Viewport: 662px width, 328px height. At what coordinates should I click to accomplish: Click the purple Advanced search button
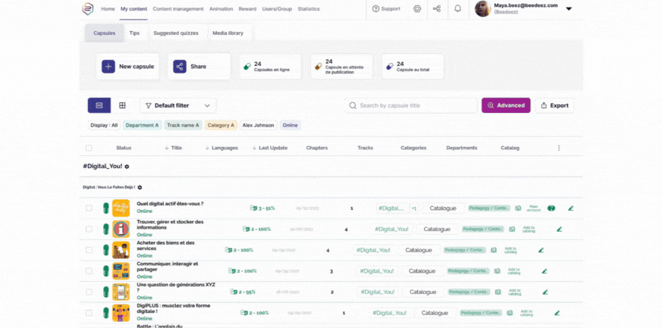click(506, 105)
